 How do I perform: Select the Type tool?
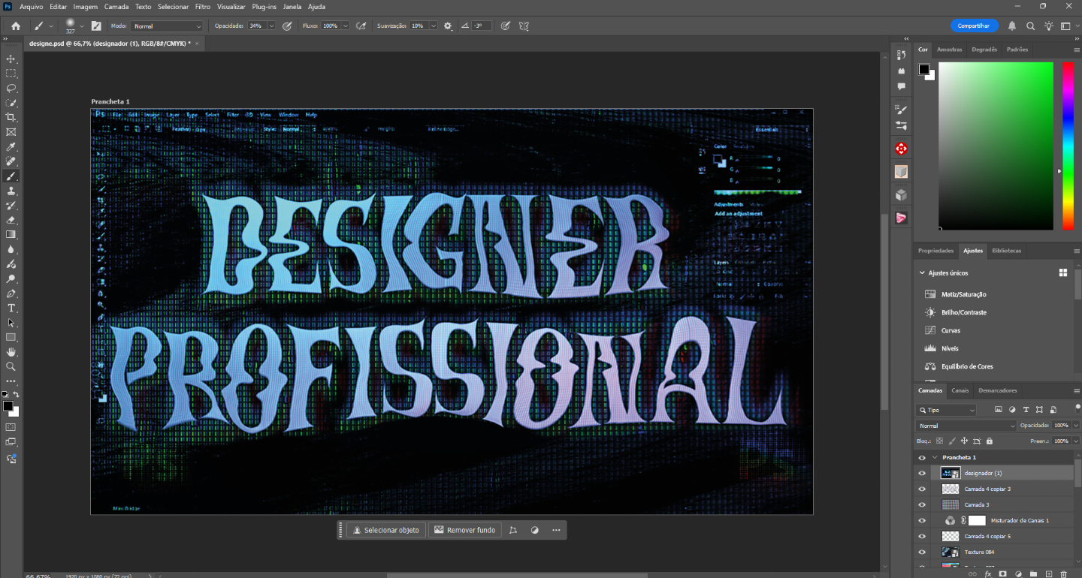point(11,308)
